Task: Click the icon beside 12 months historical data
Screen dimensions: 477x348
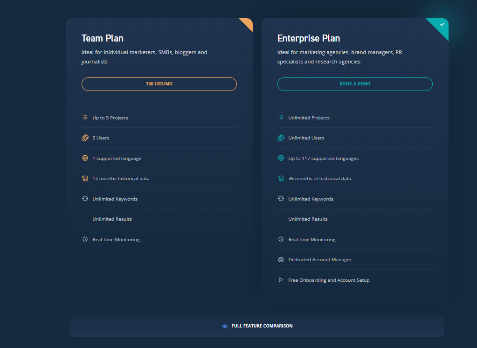Action: [85, 178]
